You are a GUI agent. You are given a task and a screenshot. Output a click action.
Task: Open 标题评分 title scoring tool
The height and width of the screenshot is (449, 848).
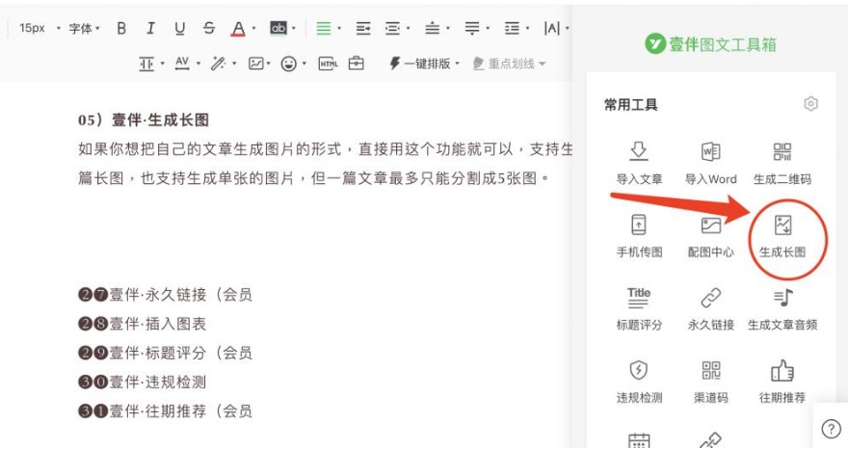[639, 309]
